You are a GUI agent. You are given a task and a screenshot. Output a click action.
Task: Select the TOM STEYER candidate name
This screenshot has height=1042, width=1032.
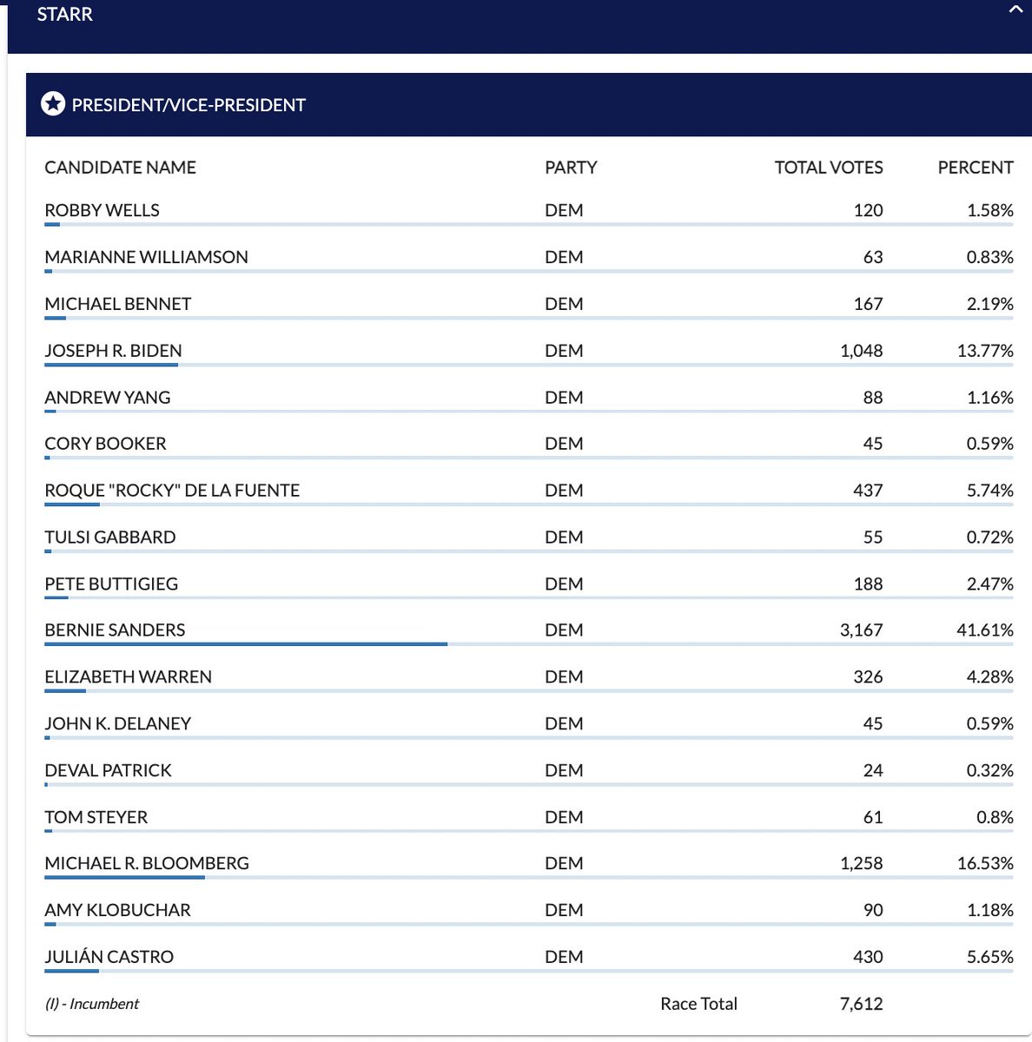tap(96, 818)
